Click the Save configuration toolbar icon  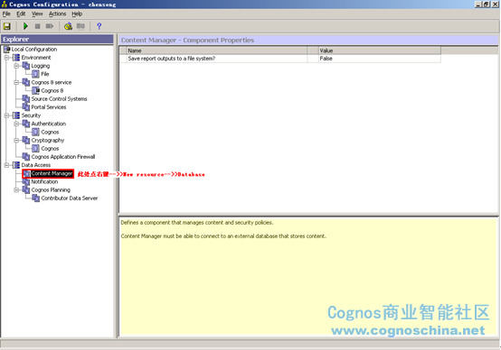pos(6,26)
